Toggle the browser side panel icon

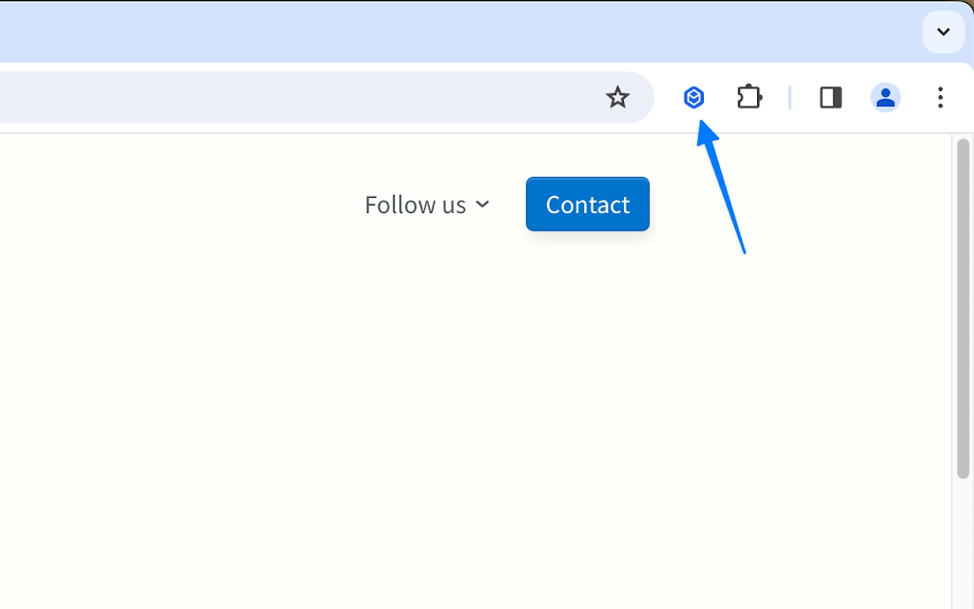tap(830, 98)
